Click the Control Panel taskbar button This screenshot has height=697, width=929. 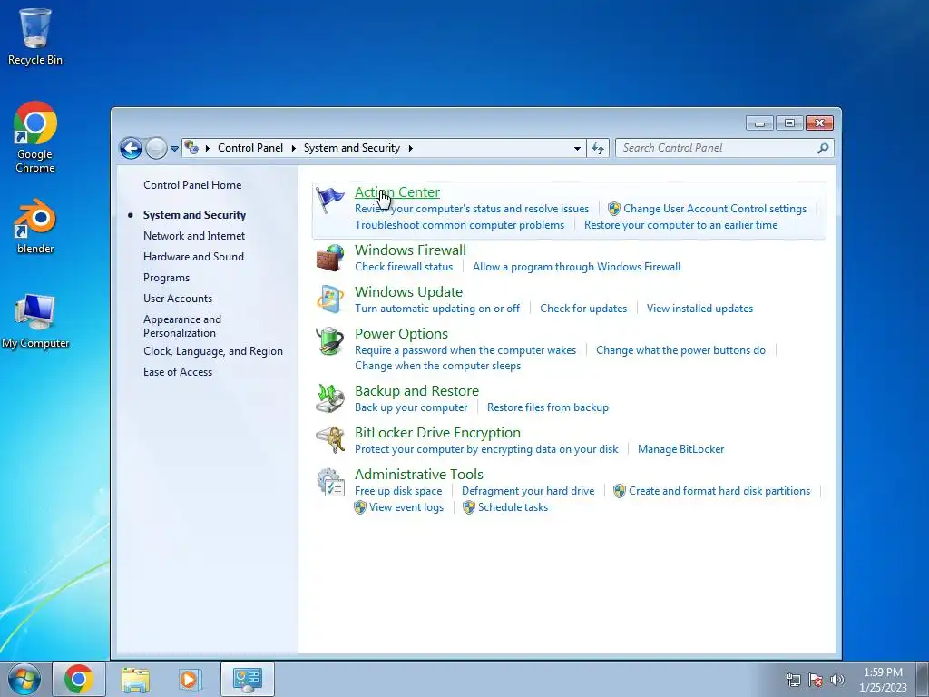247,679
